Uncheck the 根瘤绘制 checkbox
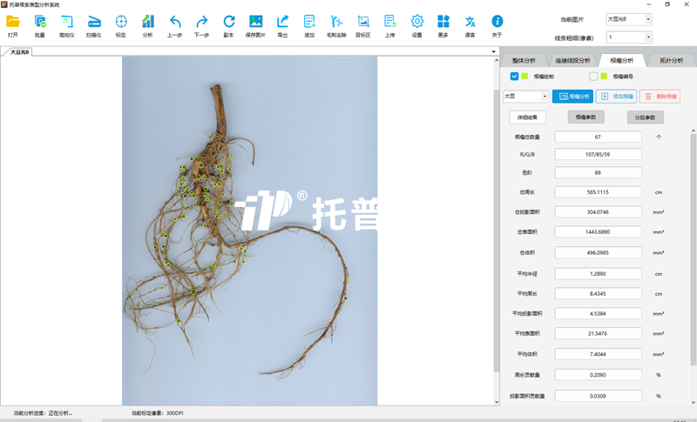 515,77
